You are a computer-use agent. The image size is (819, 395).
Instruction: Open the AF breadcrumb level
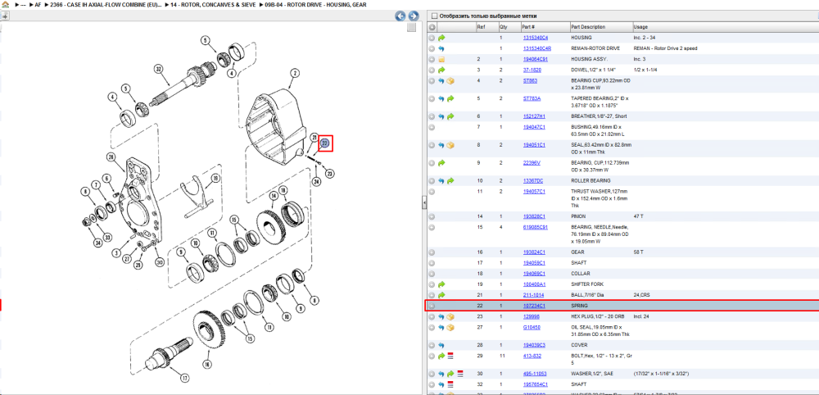tap(38, 5)
